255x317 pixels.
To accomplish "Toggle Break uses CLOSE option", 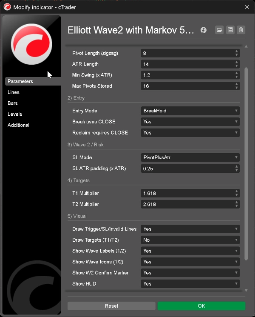I will [190, 122].
